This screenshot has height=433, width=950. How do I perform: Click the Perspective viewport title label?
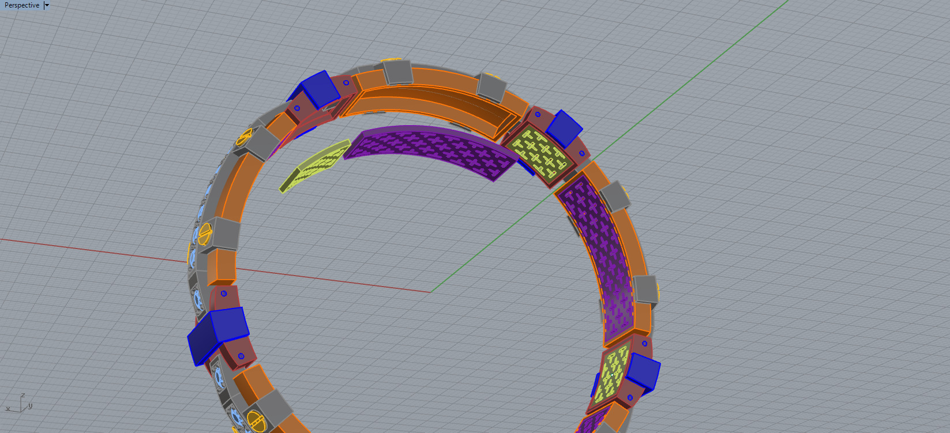coord(22,5)
